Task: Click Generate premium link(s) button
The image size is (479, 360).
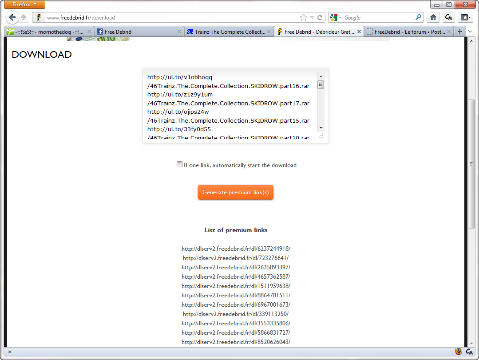Action: click(x=236, y=192)
